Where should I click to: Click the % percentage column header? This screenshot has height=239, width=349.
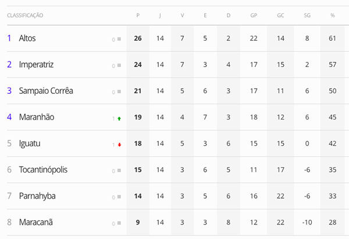click(x=333, y=15)
